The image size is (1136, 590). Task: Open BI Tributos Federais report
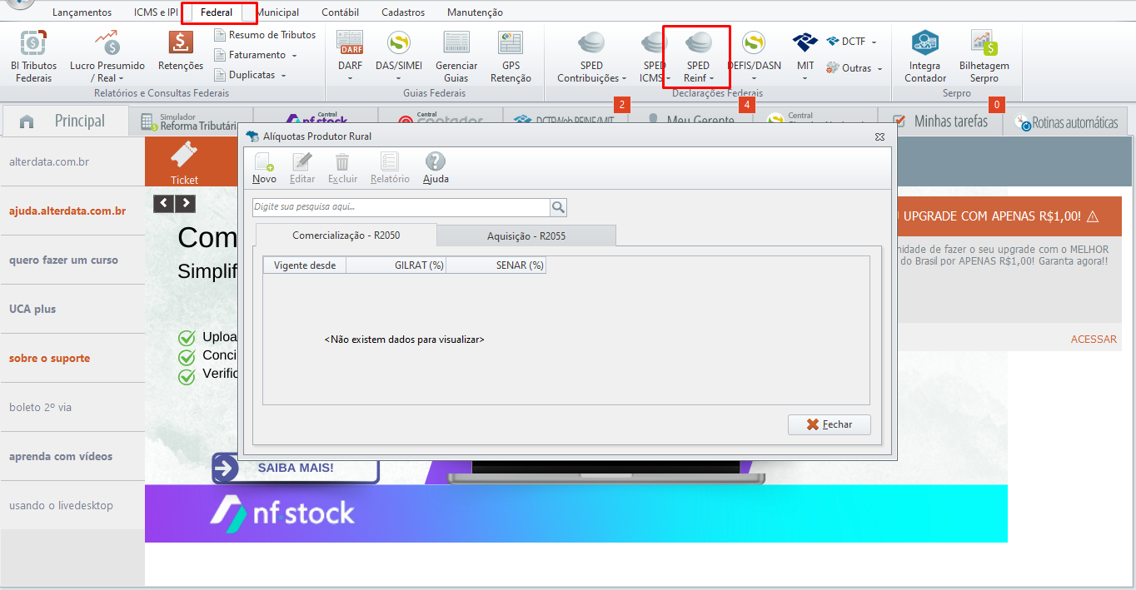pos(33,56)
